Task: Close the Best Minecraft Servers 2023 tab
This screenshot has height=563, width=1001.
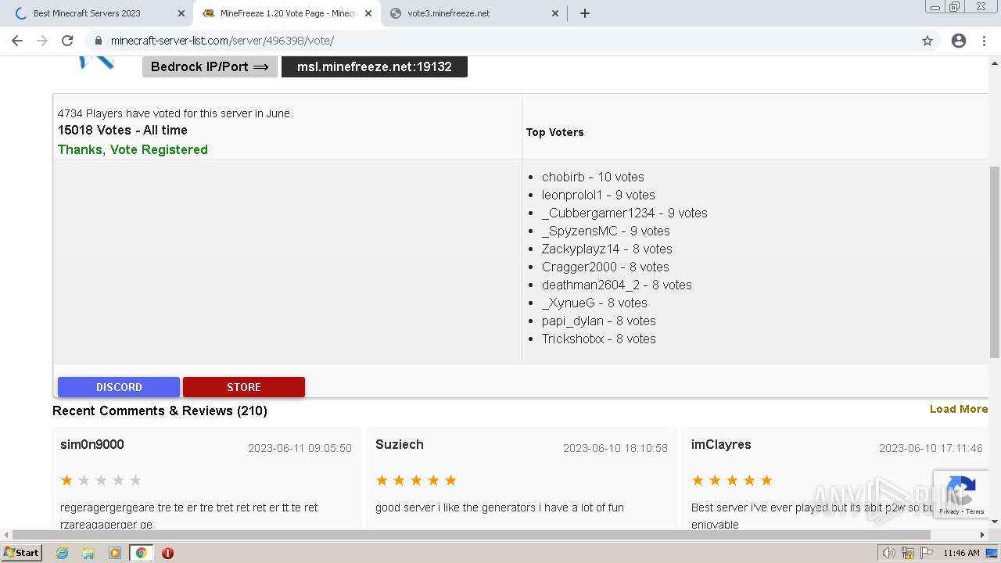Action: point(181,13)
